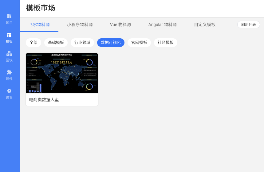
Task: Select the 模板 template icon in sidebar
Action: [9, 35]
